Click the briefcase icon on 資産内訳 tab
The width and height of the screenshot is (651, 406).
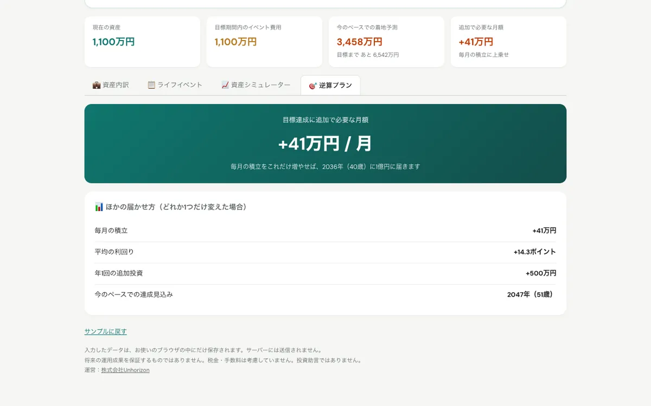pyautogui.click(x=97, y=85)
